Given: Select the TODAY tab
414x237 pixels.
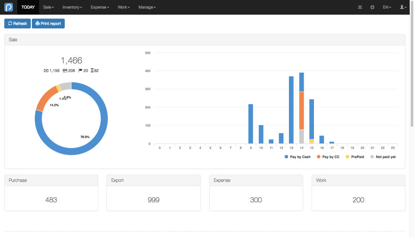Looking at the screenshot, I should coord(28,7).
